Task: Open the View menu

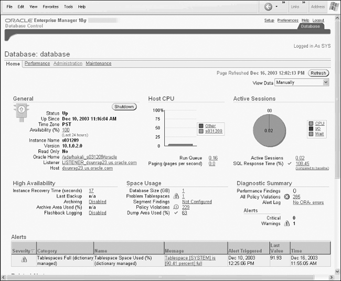Action: (34, 7)
